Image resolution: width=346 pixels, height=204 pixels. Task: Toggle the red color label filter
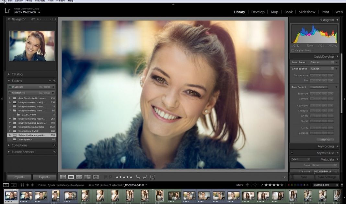coord(289,185)
